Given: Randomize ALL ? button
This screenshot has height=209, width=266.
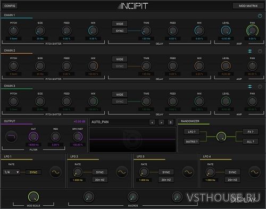Looking at the screenshot, I should coord(251,141).
